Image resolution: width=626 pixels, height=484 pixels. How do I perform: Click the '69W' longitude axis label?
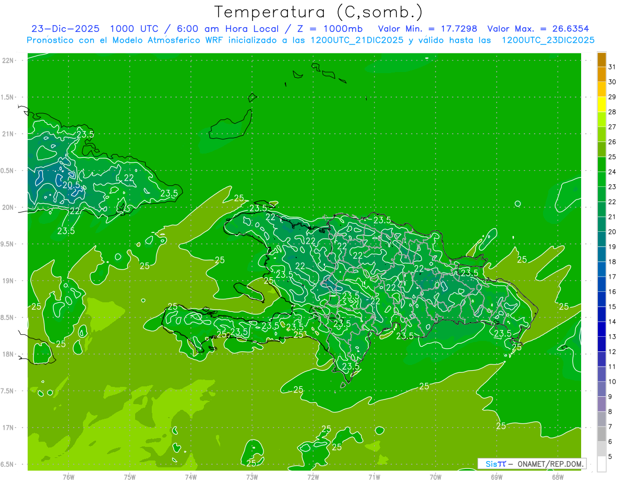[497, 477]
